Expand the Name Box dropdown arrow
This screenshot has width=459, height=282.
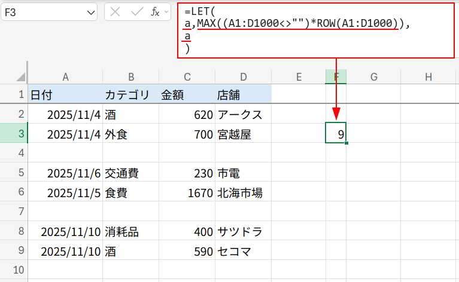pos(91,13)
